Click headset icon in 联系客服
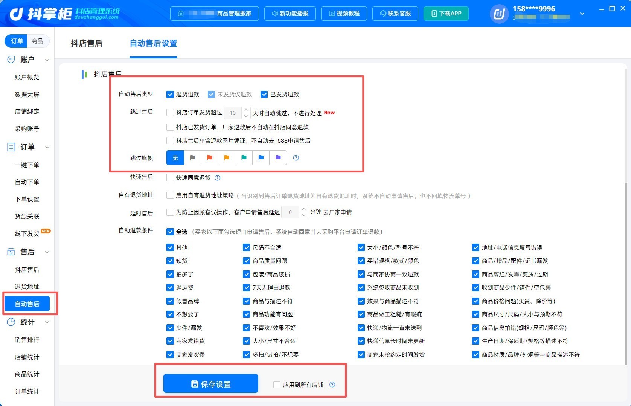Viewport: 631px width, 406px height. click(x=383, y=14)
